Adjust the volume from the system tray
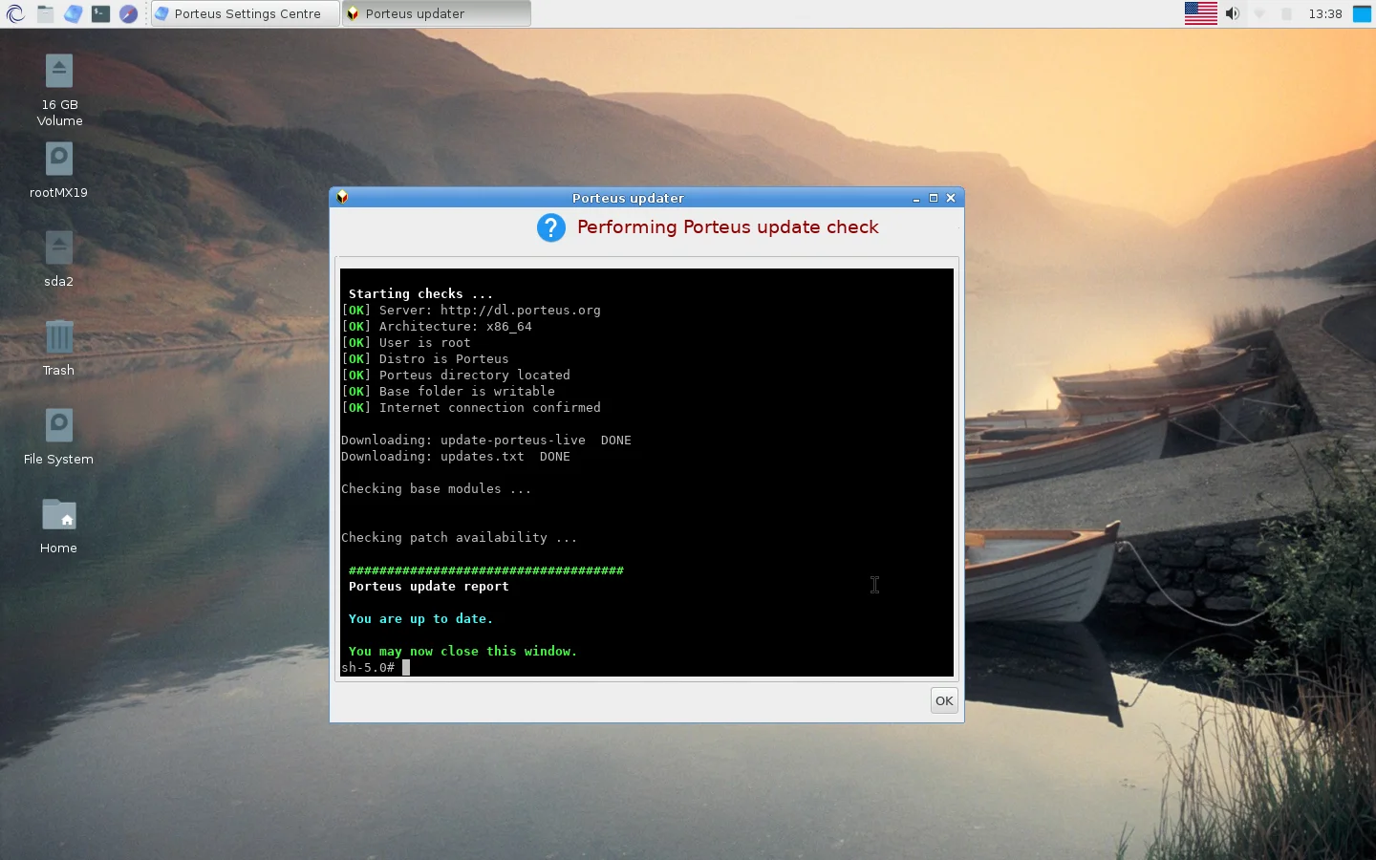 point(1233,13)
